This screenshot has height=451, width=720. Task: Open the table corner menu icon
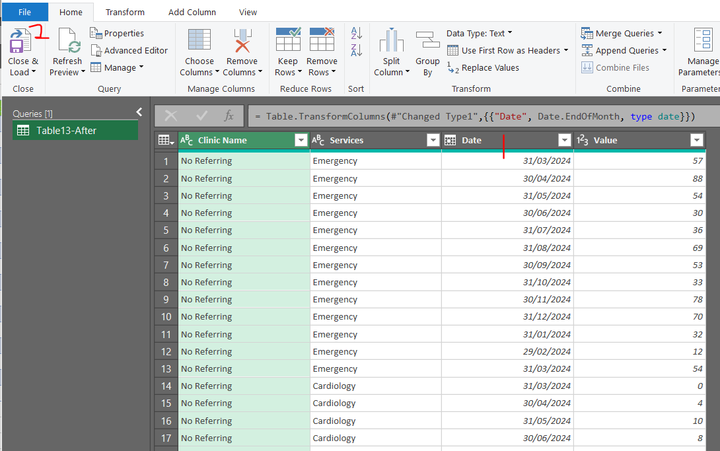pos(166,141)
